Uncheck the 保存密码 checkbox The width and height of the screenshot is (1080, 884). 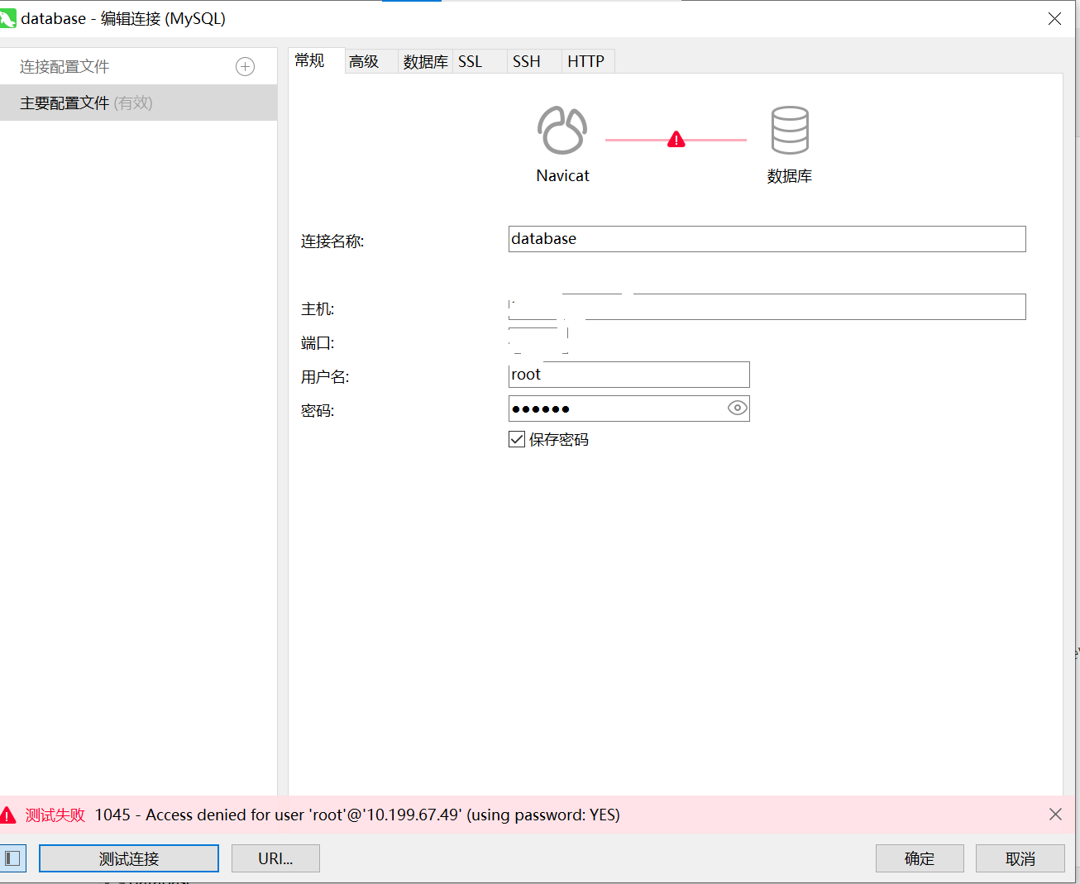point(517,439)
